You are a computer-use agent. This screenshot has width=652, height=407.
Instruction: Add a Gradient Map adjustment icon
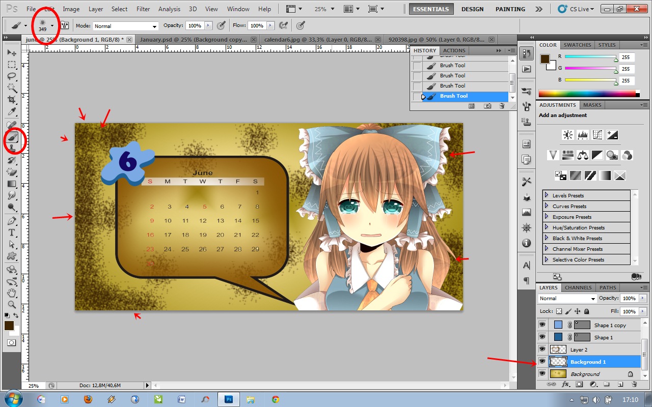click(x=605, y=176)
